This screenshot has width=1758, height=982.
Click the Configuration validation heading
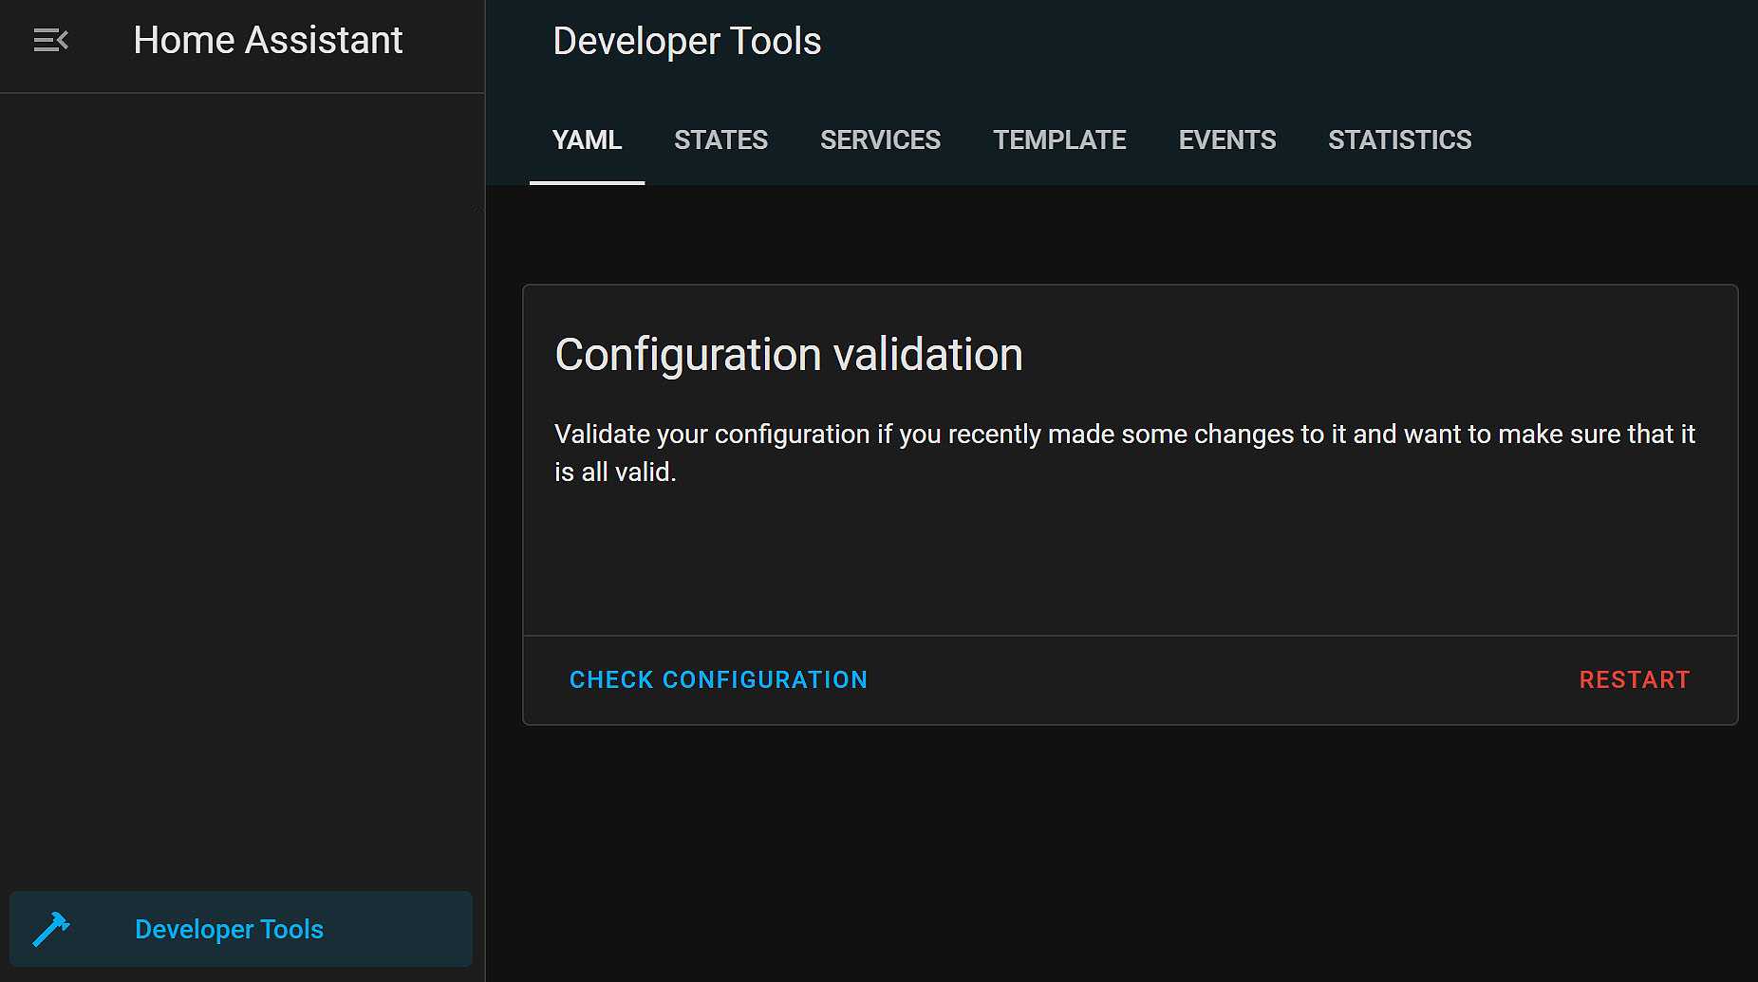pos(788,355)
